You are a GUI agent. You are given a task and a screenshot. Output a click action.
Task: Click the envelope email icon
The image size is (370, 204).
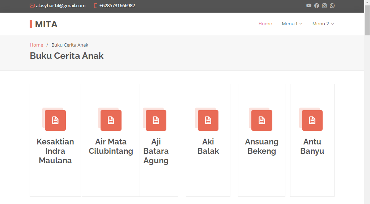pos(32,6)
